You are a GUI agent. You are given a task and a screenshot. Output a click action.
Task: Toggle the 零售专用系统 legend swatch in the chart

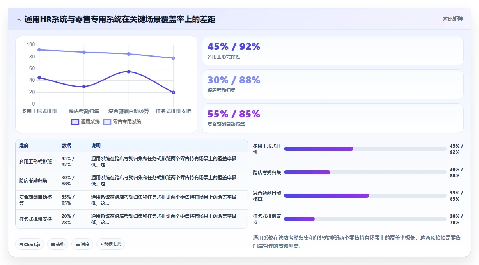pos(107,122)
